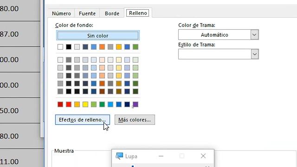Expand the Estilo de Trama dropdown
The width and height of the screenshot is (297, 167).
pyautogui.click(x=255, y=54)
